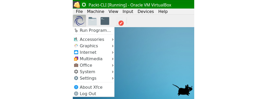Screen dimensions: 267x99
Task: Select the Office menu label
Action: click(x=86, y=65)
